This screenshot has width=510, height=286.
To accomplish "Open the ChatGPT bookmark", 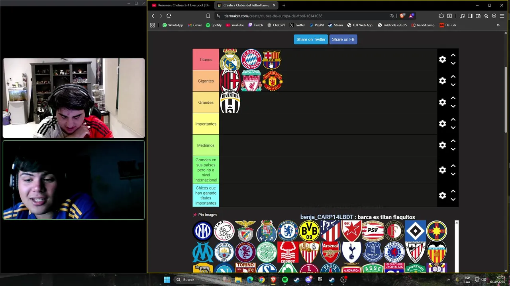I will pos(276,25).
